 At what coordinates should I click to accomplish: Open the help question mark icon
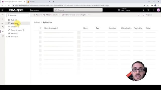click(x=153, y=10)
